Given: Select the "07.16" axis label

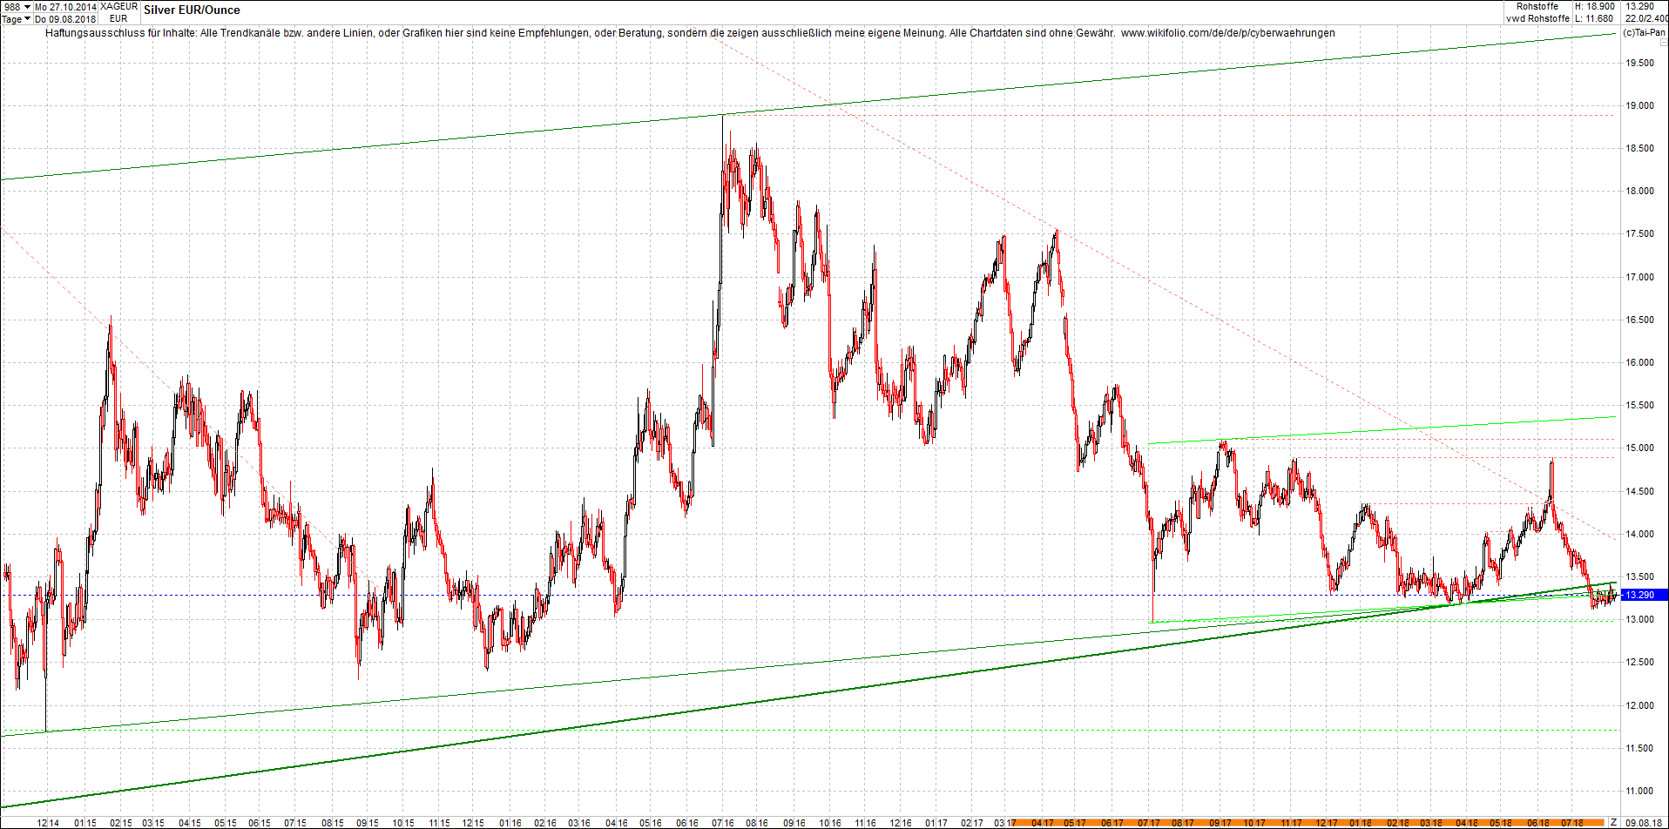Looking at the screenshot, I should click(722, 822).
